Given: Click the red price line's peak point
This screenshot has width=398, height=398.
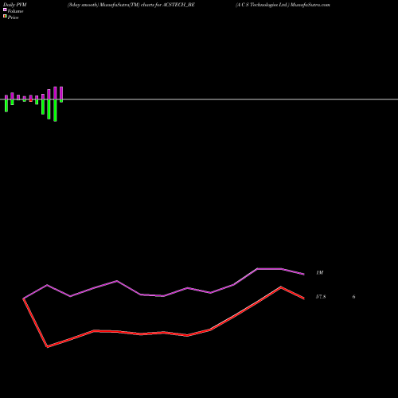Looking at the screenshot, I should pos(281,287).
